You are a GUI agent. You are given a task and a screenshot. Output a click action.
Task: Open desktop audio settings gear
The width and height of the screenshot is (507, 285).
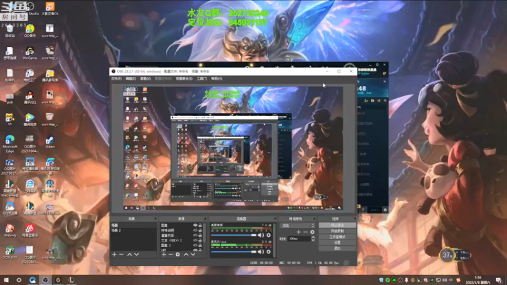point(269,235)
